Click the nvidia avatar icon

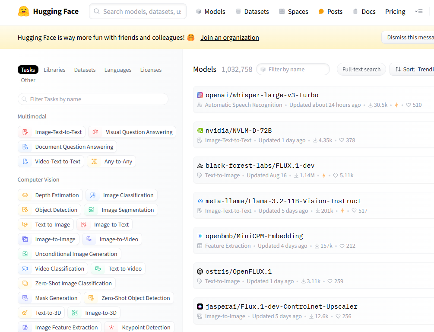pyautogui.click(x=200, y=131)
